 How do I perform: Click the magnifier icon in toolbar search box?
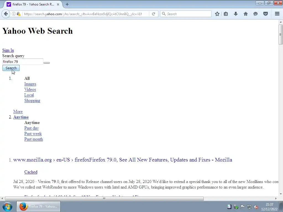coord(164,14)
